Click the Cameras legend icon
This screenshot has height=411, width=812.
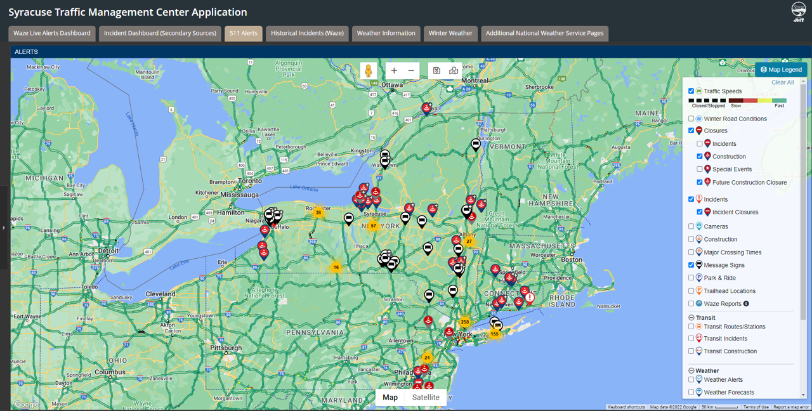point(699,226)
